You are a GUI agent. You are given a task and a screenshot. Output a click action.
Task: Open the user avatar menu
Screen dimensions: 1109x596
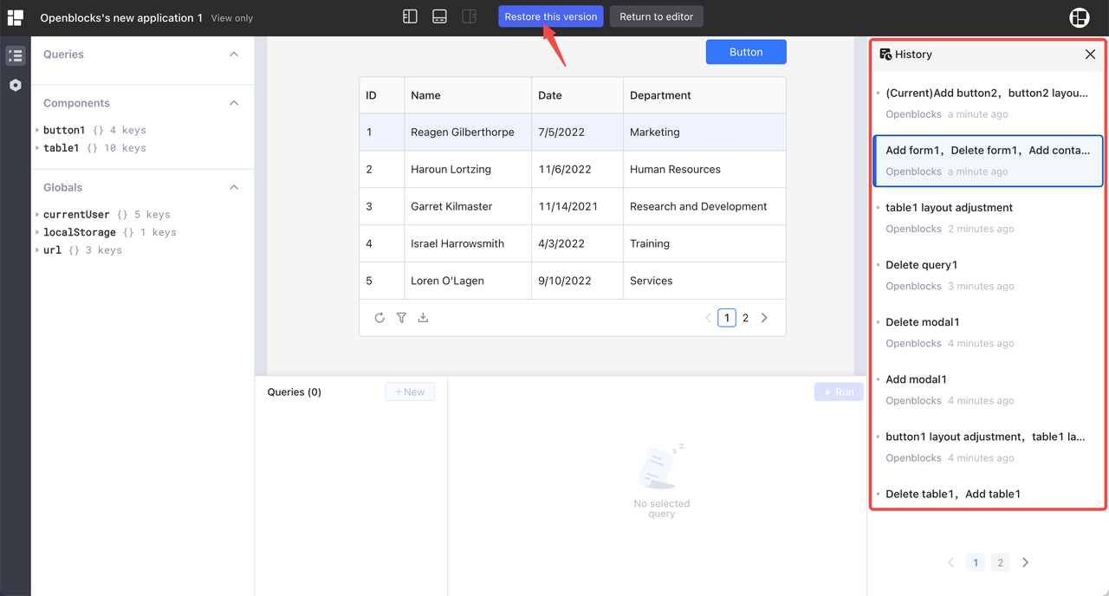pos(1079,17)
